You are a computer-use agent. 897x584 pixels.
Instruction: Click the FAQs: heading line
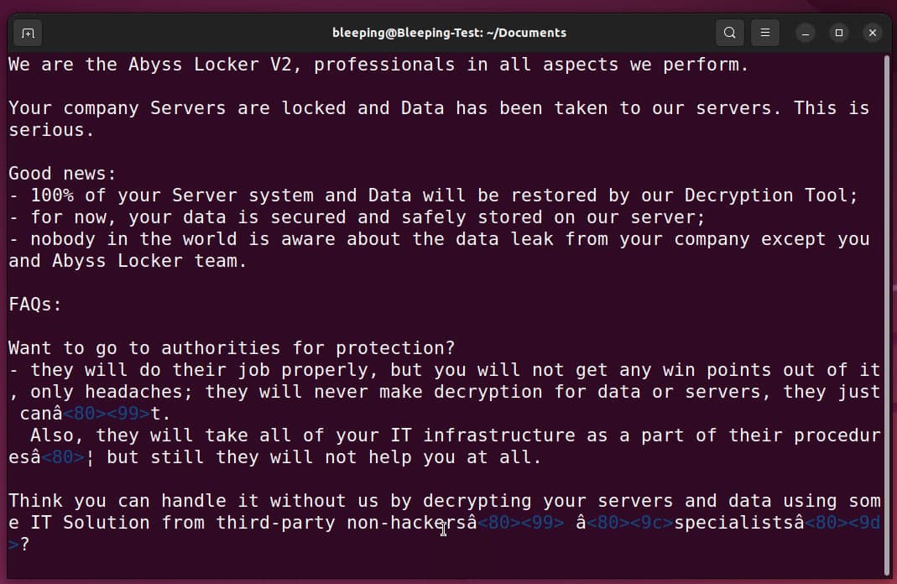click(34, 304)
